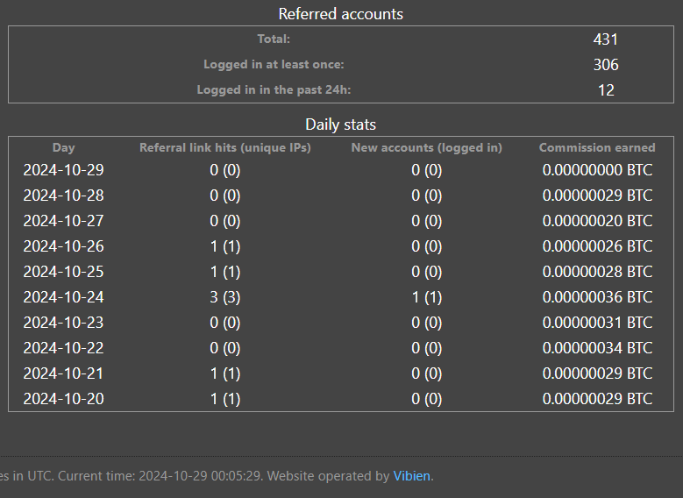Viewport: 683px width, 498px height.
Task: Click the 0.00000029 BTC commission for 2024-10-28
Action: tap(597, 196)
